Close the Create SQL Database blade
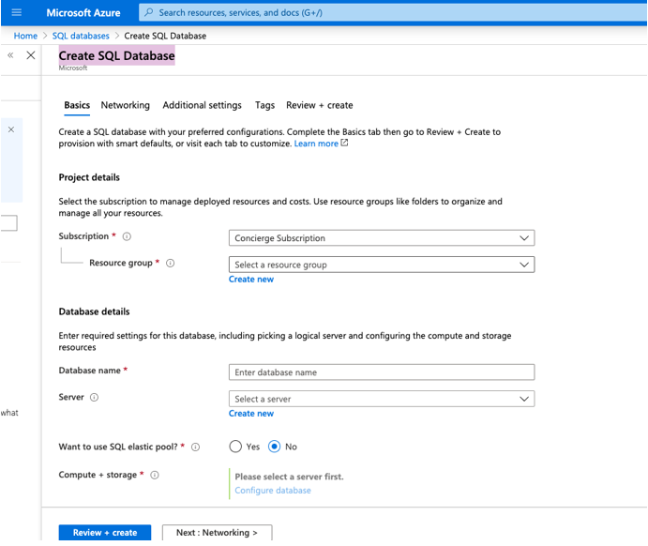 click(x=31, y=55)
